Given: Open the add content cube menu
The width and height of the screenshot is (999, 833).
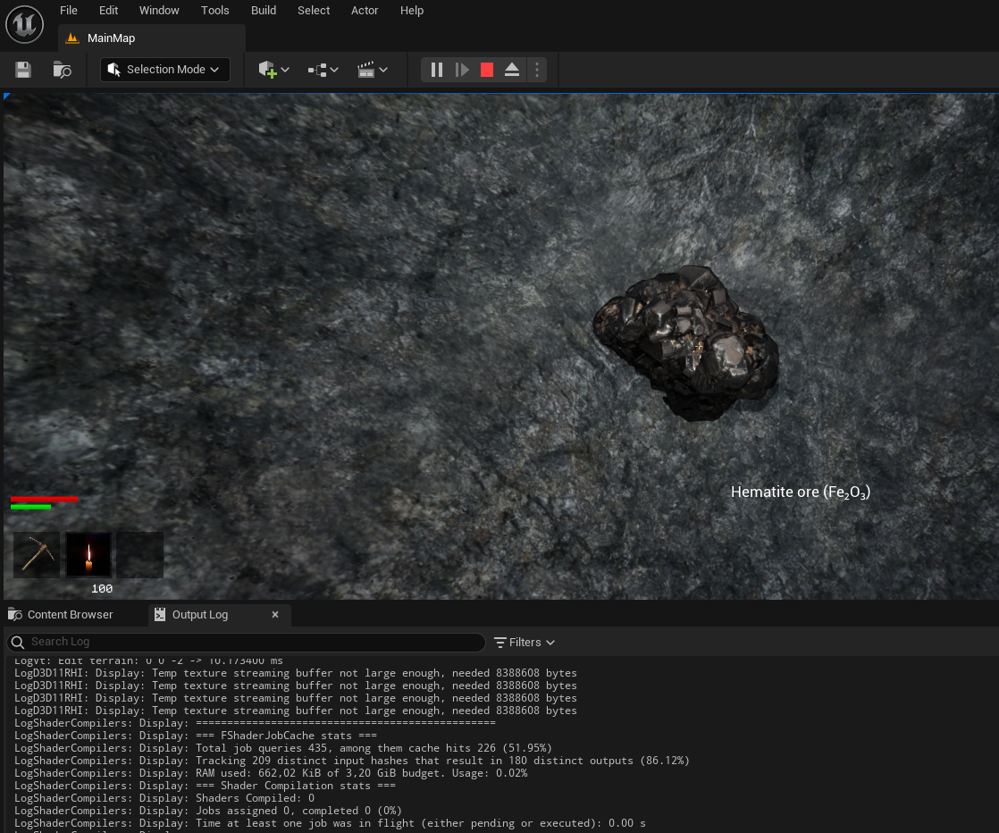Looking at the screenshot, I should point(273,70).
